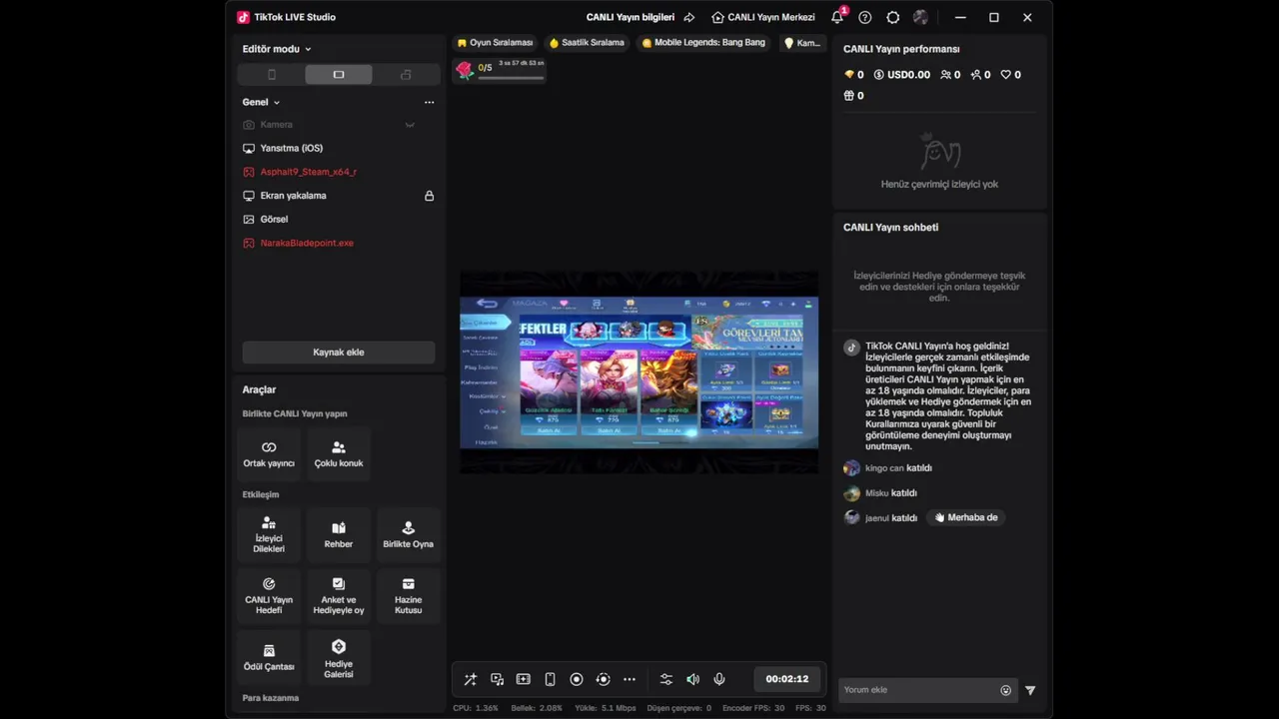
Task: Click kingo can's avatar in chat
Action: [851, 468]
